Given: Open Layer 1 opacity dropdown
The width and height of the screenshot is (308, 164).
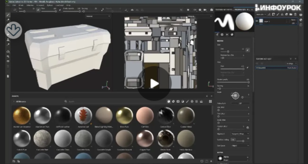Looking at the screenshot, I should [294, 23].
